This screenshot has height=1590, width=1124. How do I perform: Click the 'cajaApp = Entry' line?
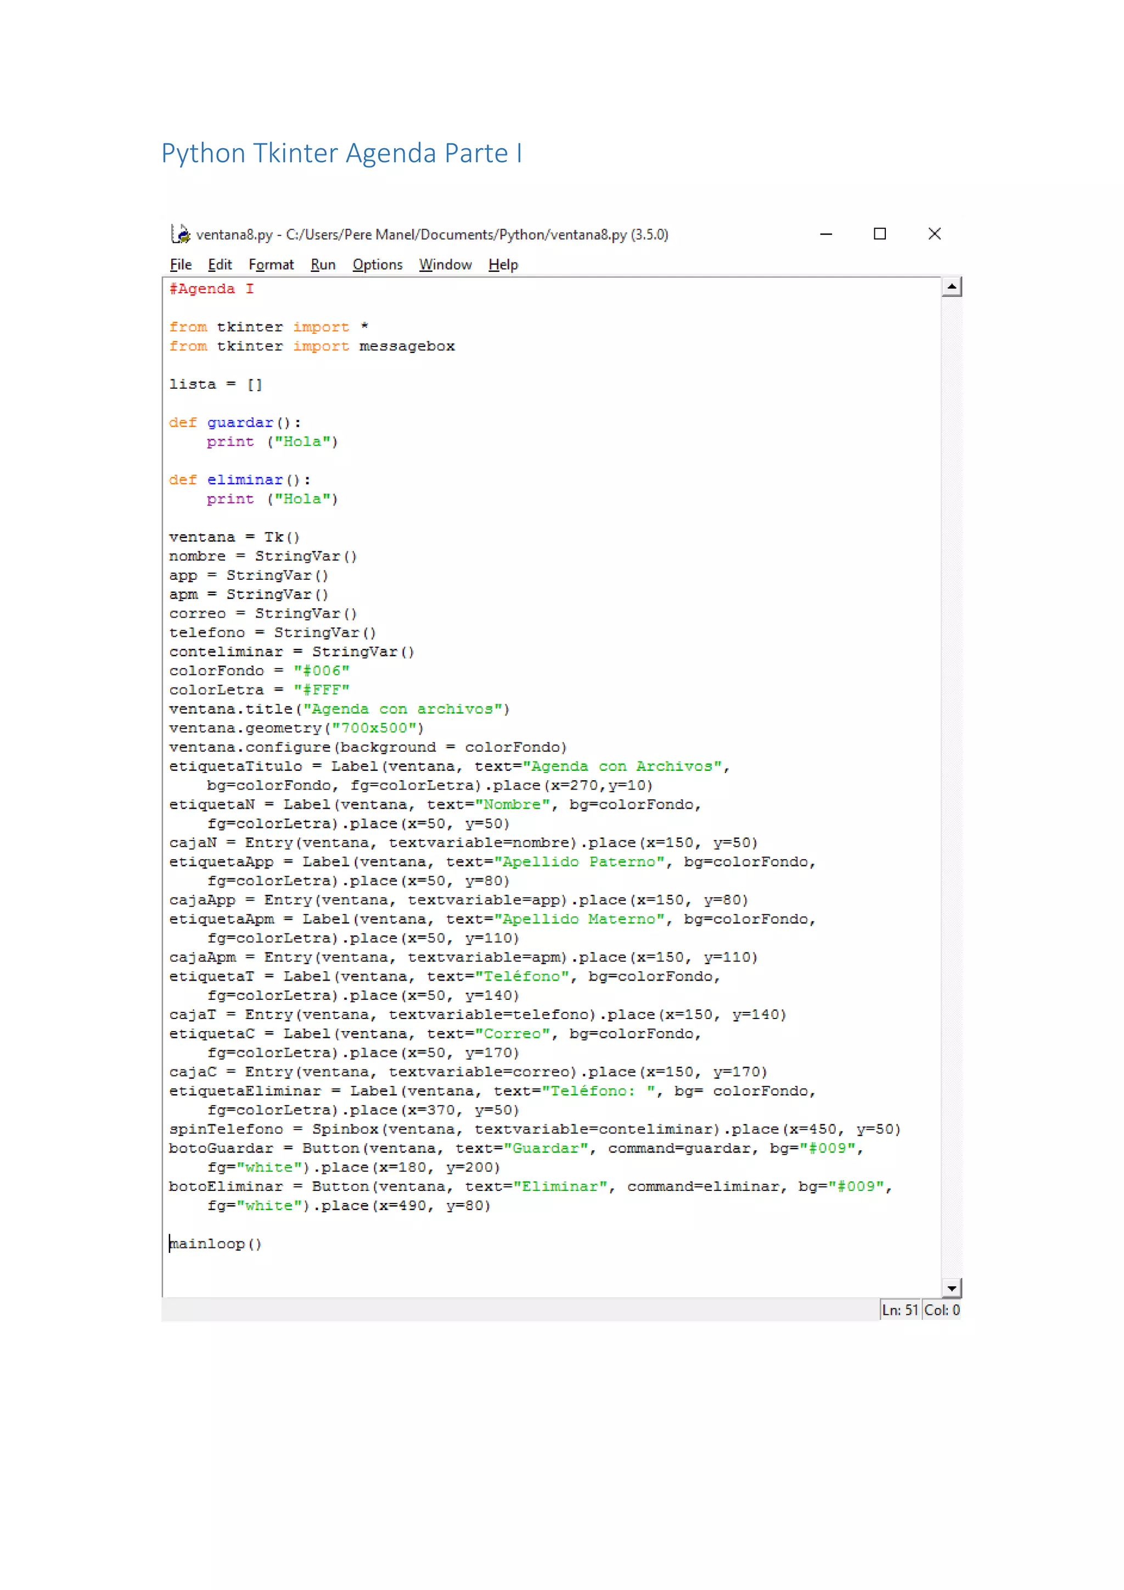click(x=459, y=900)
